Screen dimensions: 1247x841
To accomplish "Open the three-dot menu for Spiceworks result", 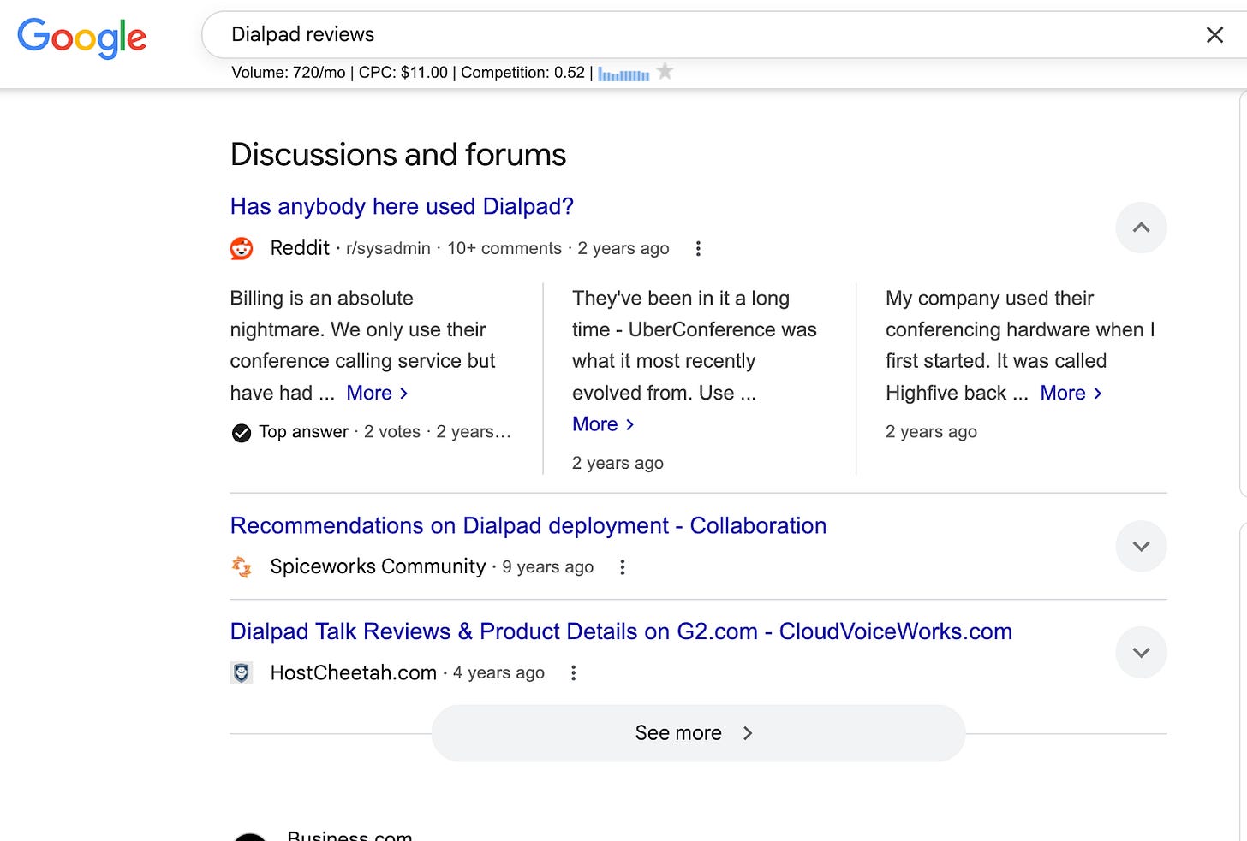I will (x=623, y=566).
